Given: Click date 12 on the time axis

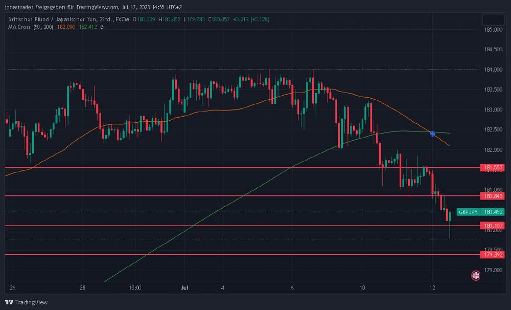Looking at the screenshot, I should (432, 287).
